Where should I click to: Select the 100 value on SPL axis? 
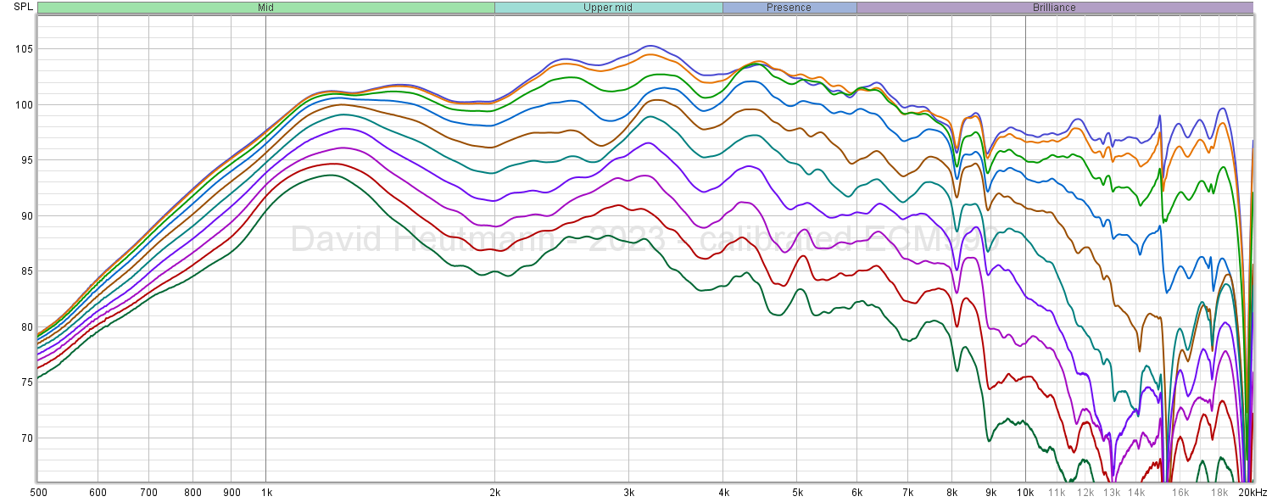[21, 105]
